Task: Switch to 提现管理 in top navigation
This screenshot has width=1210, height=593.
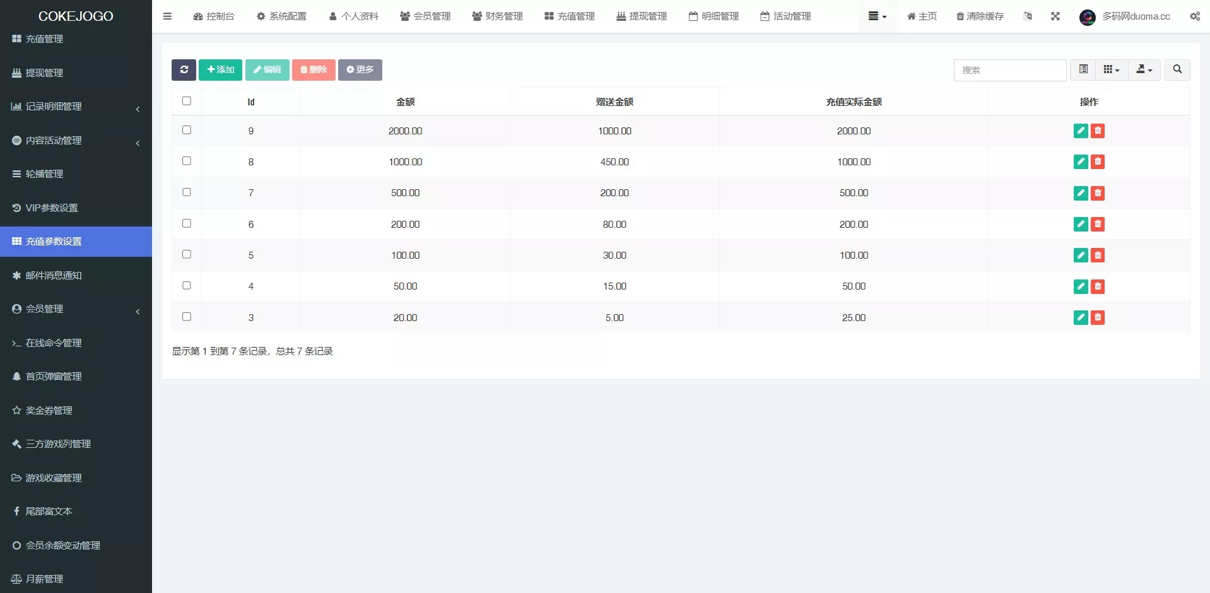Action: tap(641, 16)
